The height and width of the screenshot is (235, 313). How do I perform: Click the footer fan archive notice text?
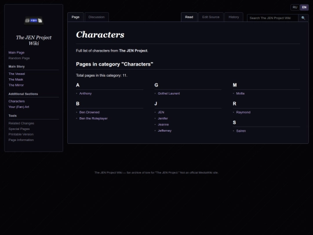(156, 172)
